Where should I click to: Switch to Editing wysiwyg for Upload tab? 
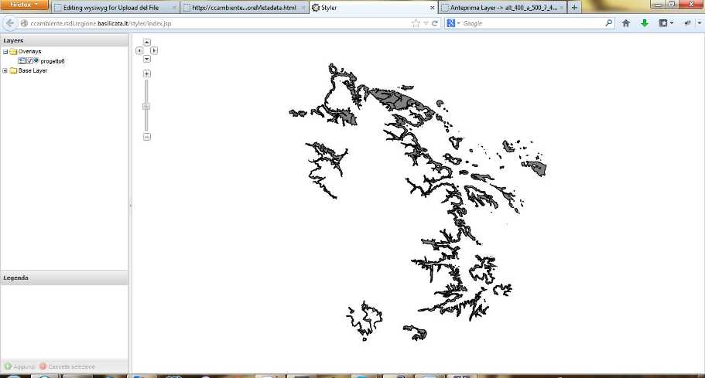point(115,8)
